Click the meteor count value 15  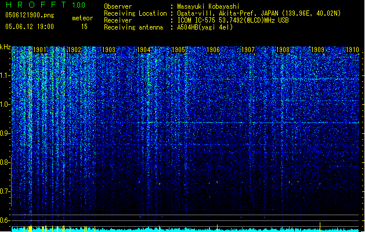[x=84, y=27]
